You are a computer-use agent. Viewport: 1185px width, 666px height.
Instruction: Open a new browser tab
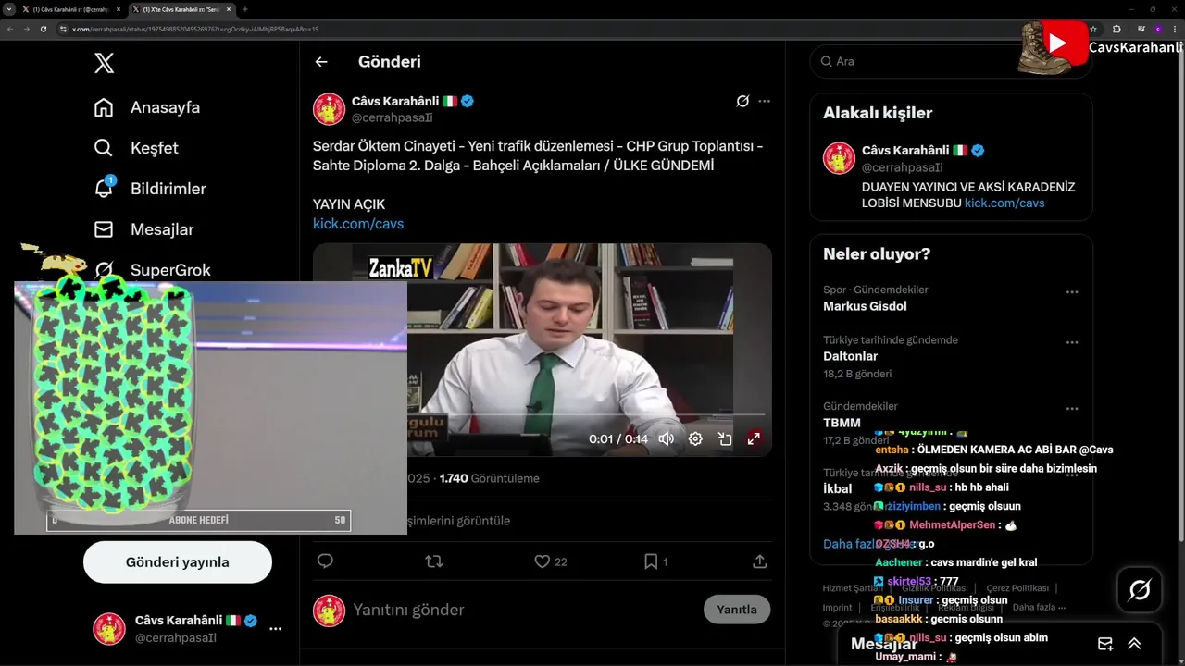tap(245, 9)
